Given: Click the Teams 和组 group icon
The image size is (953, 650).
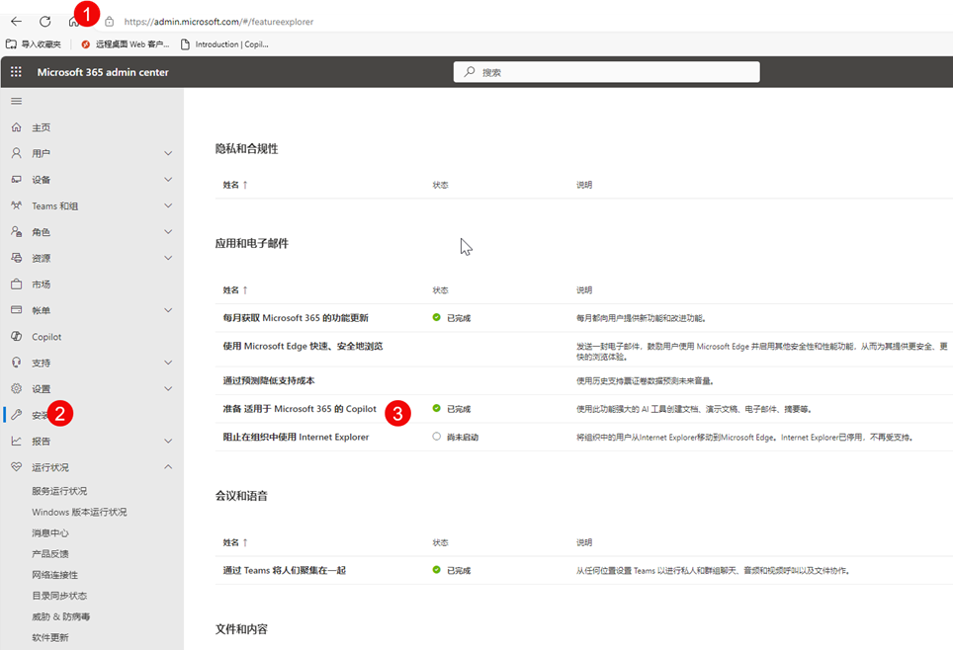Looking at the screenshot, I should 17,205.
